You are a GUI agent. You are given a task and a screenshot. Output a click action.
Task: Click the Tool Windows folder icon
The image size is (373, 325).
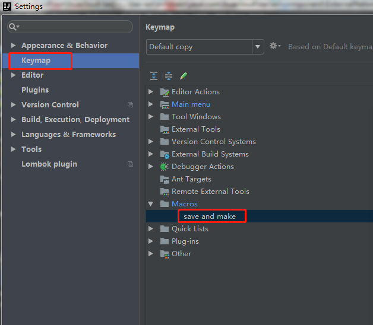click(165, 117)
